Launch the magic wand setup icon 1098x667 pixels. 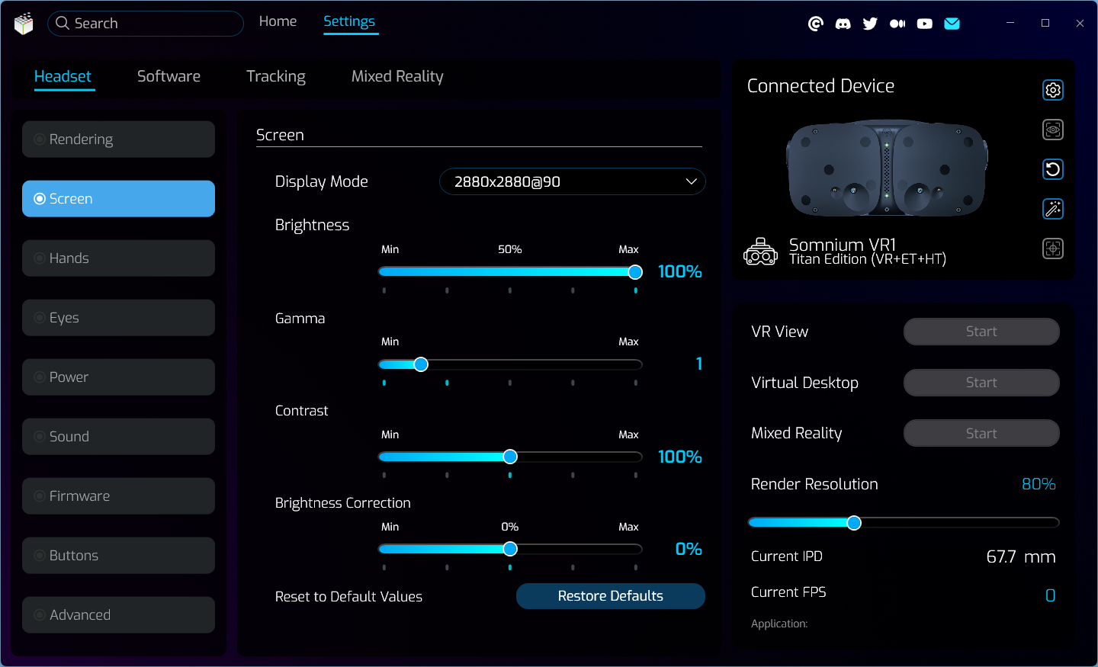coord(1052,209)
